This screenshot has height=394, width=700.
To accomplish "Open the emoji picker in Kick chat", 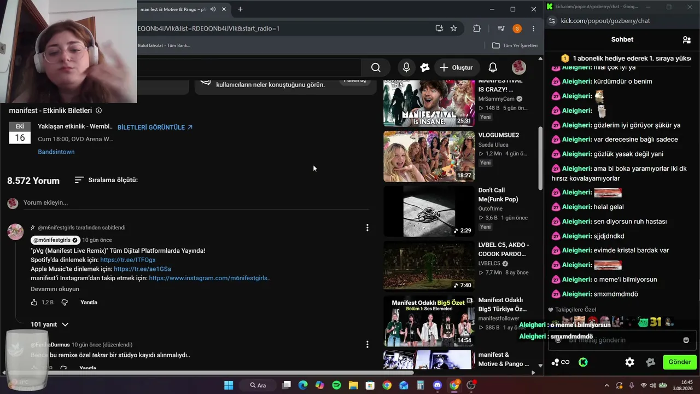I will point(686,340).
